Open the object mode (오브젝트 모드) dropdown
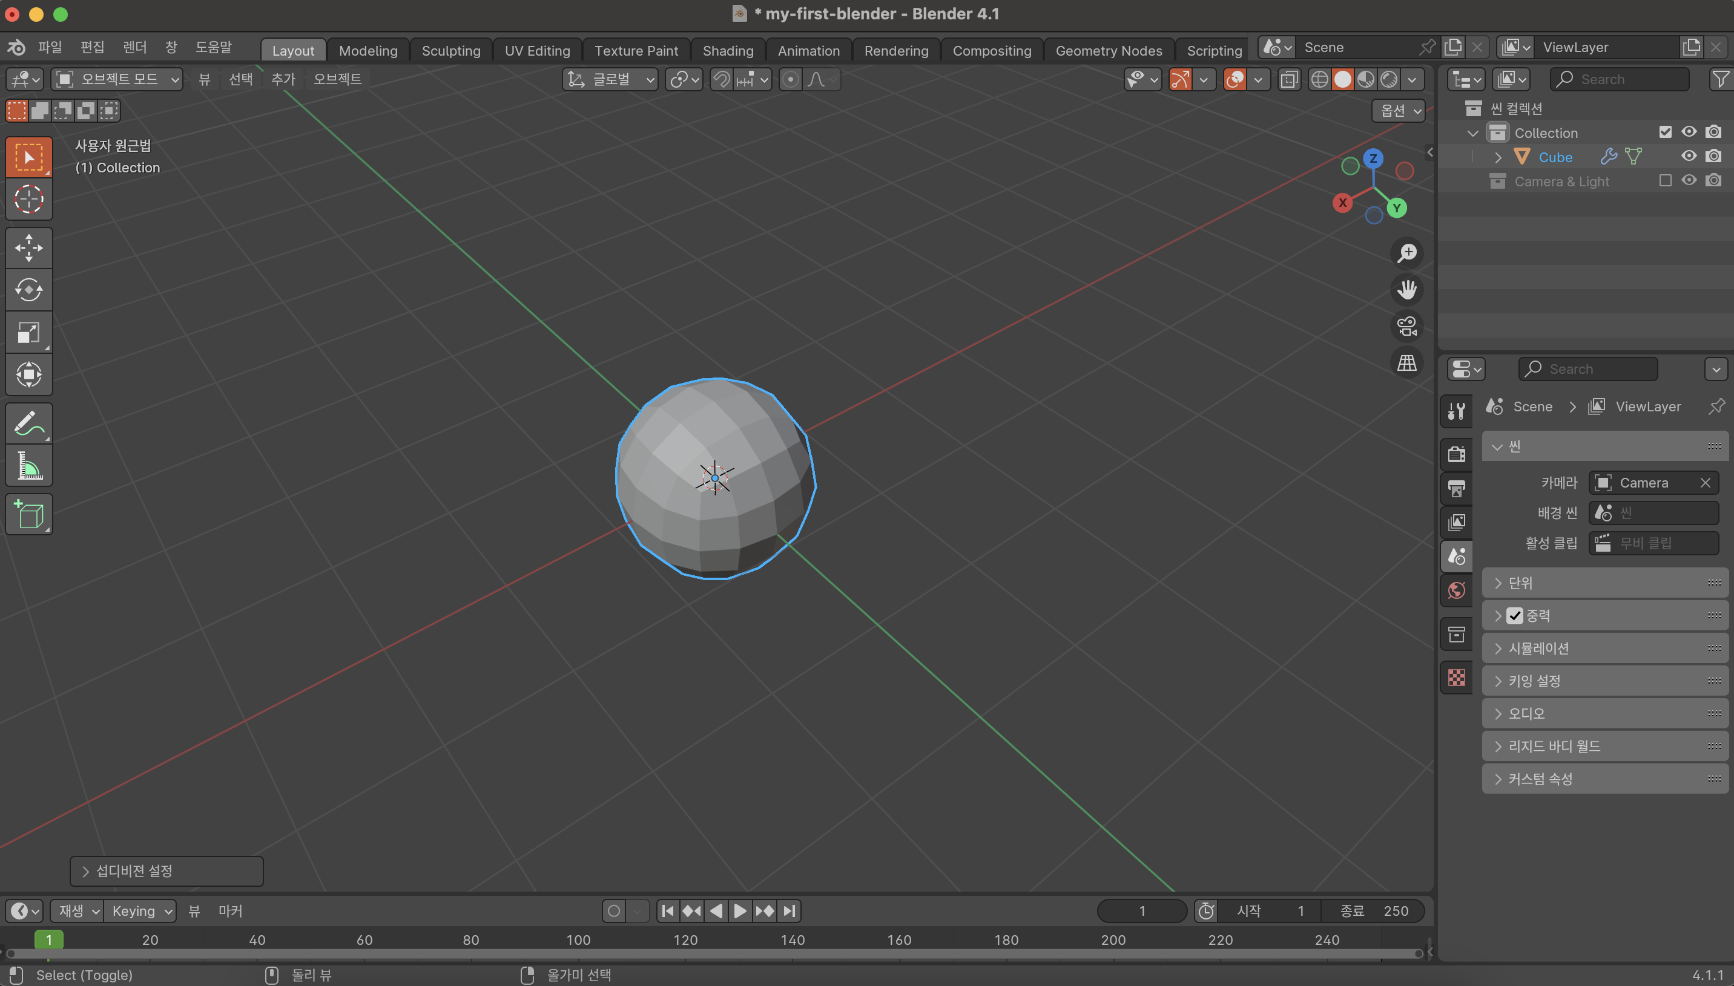 [117, 79]
